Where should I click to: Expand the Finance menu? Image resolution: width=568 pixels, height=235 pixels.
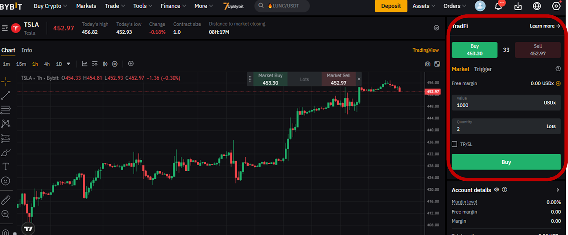[x=173, y=6]
